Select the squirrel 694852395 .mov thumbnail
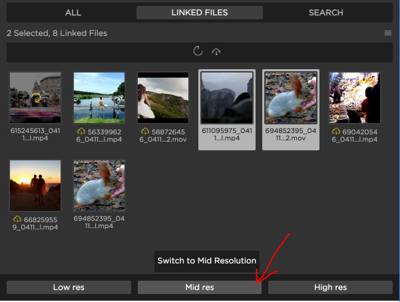The height and width of the screenshot is (302, 400). 291,98
